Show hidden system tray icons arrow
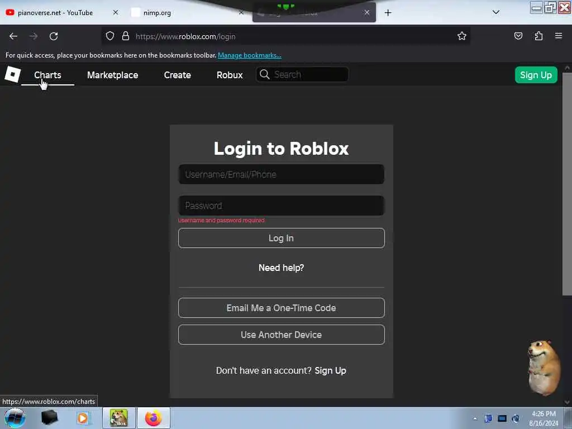The height and width of the screenshot is (429, 572). point(475,419)
